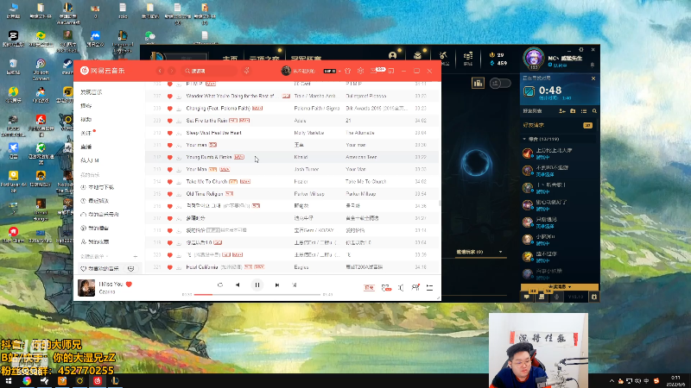Download the song Set Fire to the Rain

pos(179,121)
